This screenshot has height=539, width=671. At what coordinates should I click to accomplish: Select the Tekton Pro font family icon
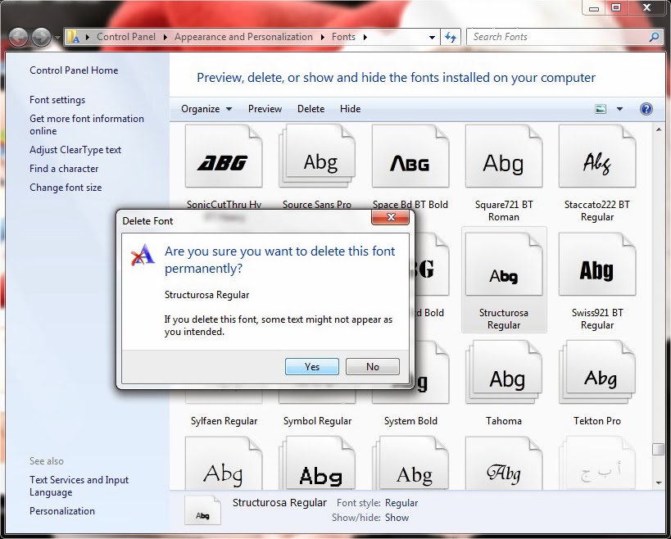[x=597, y=372]
